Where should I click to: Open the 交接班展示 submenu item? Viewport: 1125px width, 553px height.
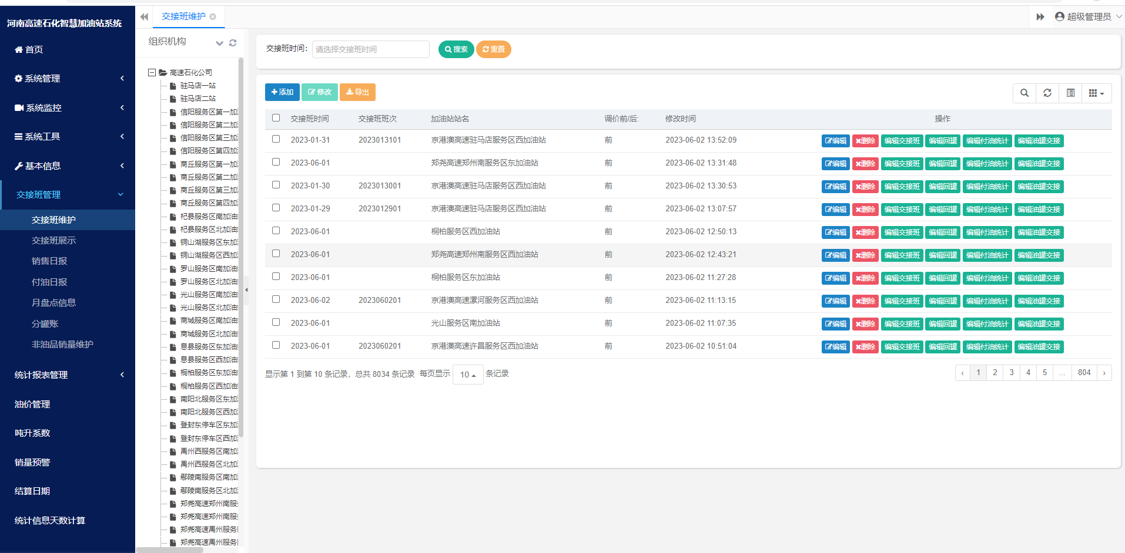pyautogui.click(x=53, y=241)
